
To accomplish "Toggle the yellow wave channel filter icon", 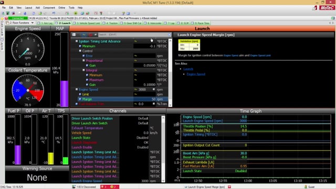I will [84, 35].
